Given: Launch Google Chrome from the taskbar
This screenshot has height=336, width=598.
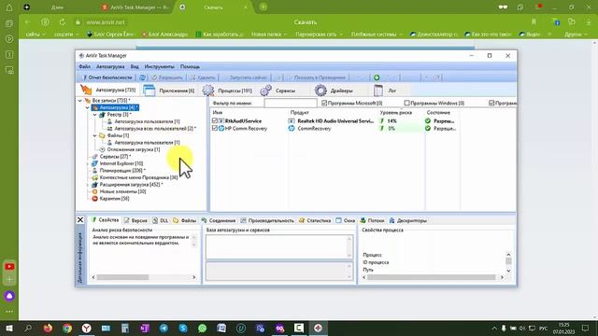Looking at the screenshot, I should [x=67, y=328].
